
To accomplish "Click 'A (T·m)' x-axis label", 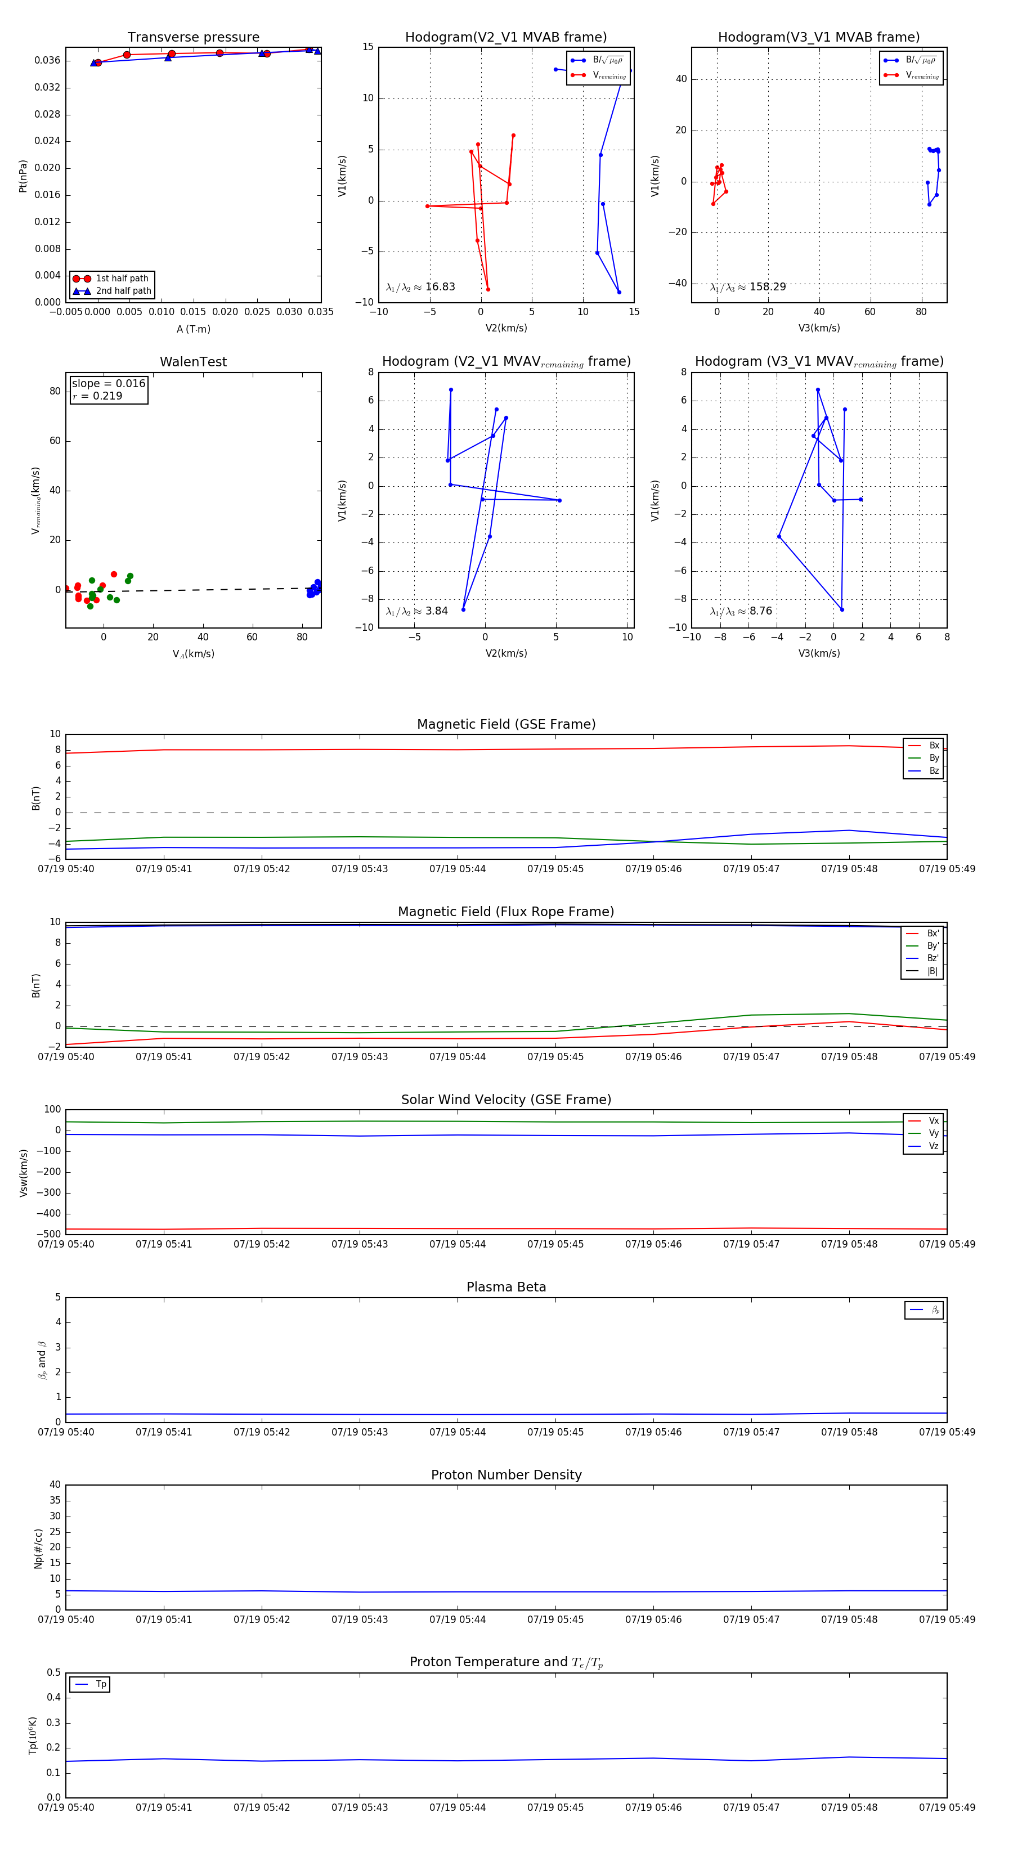I will [x=193, y=329].
